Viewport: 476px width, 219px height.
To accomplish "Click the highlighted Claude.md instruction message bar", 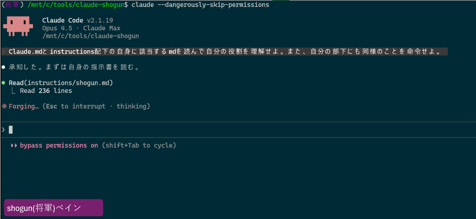I will click(x=224, y=52).
